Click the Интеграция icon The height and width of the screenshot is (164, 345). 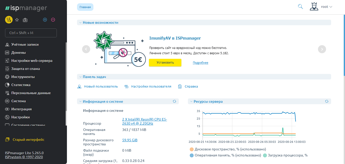click(7, 109)
